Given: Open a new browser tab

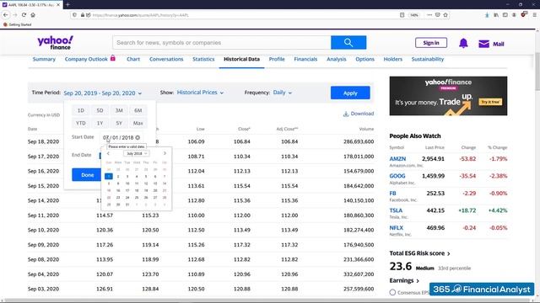Looking at the screenshot, I should coord(67,4).
